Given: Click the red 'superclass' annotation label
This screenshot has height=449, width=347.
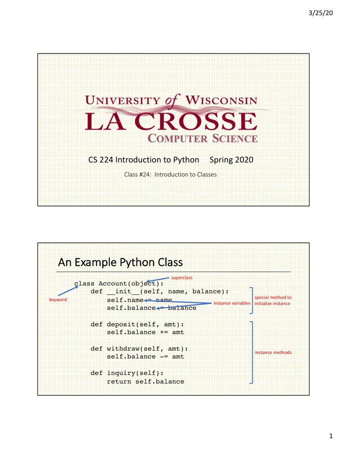Looking at the screenshot, I should pos(182,277).
